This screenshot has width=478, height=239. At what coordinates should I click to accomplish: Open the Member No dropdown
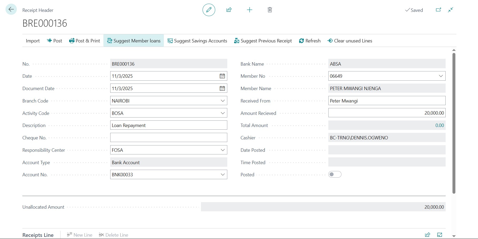click(441, 76)
